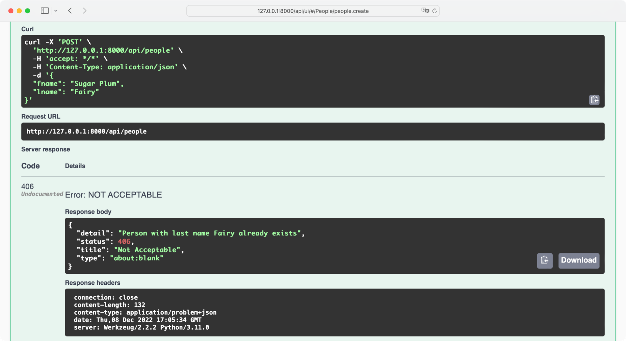
Task: Click the forward navigation arrow
Action: tap(84, 10)
